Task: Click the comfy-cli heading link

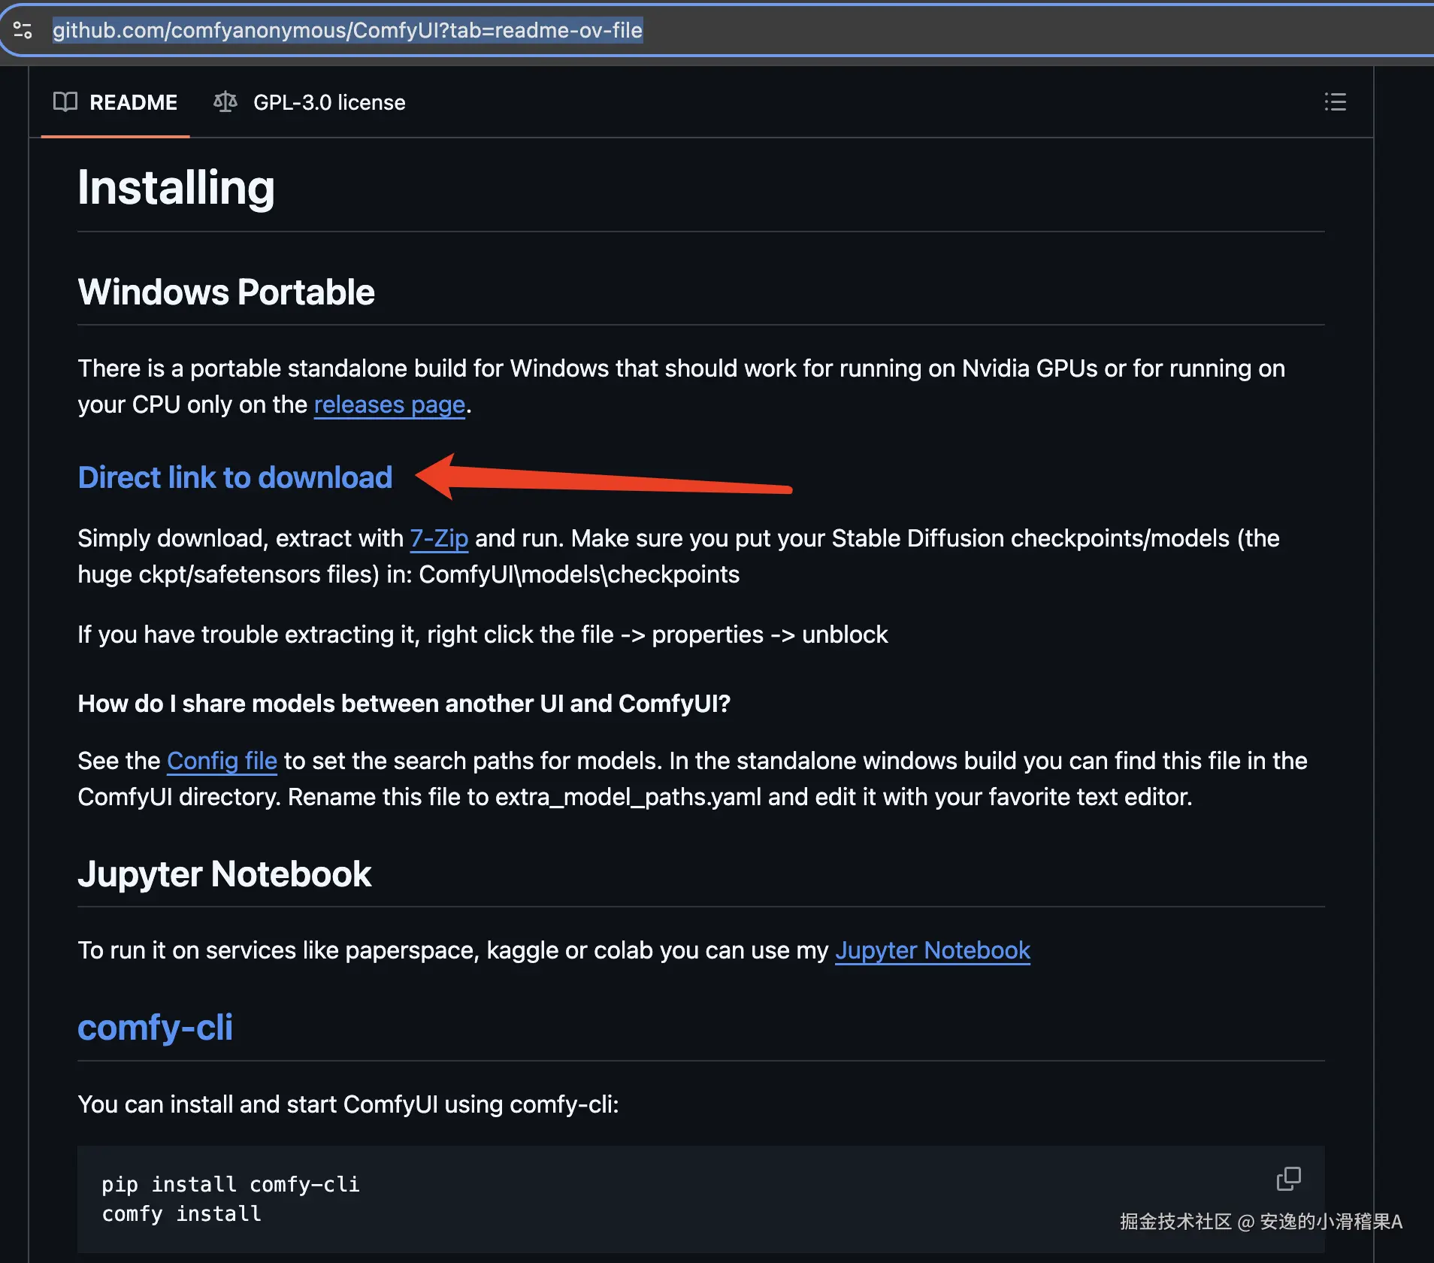Action: tap(156, 1028)
